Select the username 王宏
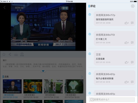This screenshot has height=103, width=138. 98,54
